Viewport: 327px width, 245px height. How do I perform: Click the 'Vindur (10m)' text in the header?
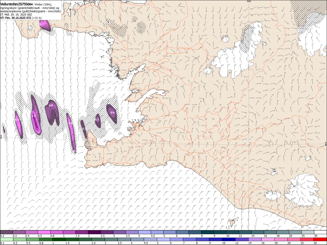click(43, 4)
